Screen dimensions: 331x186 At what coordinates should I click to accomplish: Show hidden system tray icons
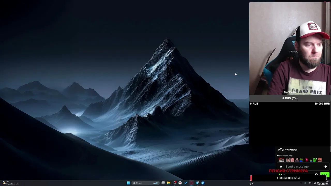(x=301, y=183)
